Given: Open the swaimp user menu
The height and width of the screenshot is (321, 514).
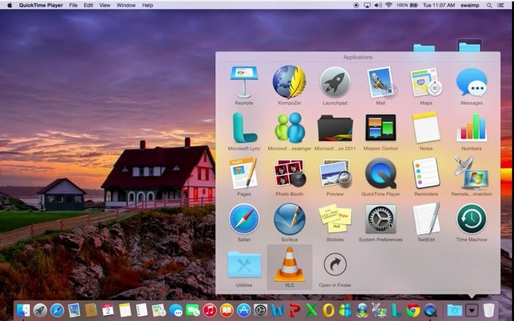Looking at the screenshot, I should (x=469, y=5).
